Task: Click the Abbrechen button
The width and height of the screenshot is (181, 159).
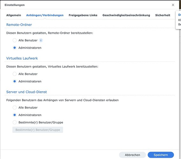Action: (132, 155)
